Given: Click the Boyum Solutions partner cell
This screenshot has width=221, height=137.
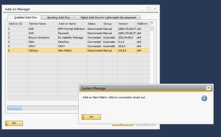Looking at the screenshot, I should pyautogui.click(x=43, y=38).
